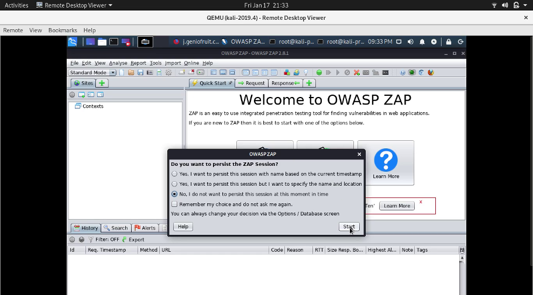Viewport: 533px width, 295px height.
Task: Click the History filter funnel icon
Action: point(91,240)
